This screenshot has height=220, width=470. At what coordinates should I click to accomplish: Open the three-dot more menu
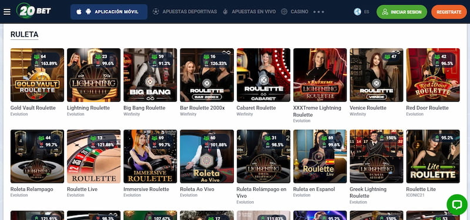click(318, 12)
